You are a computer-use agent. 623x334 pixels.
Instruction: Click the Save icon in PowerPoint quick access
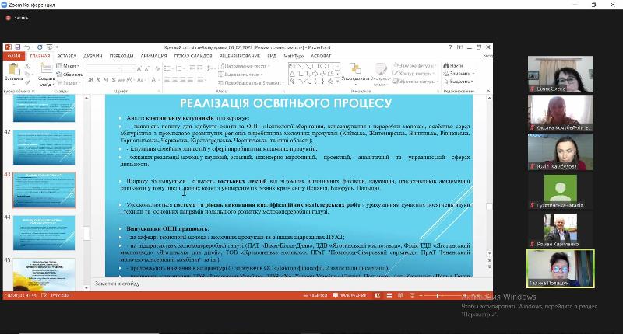[17, 47]
